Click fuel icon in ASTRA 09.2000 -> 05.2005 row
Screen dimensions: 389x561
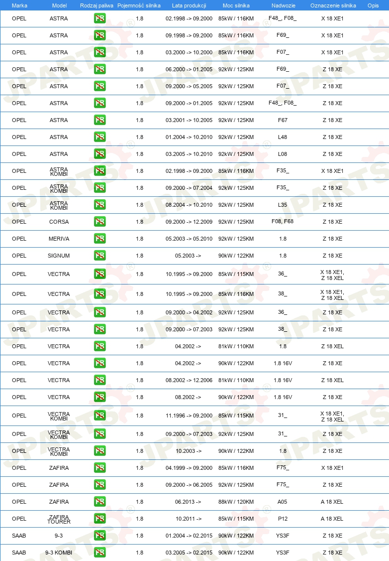(99, 86)
